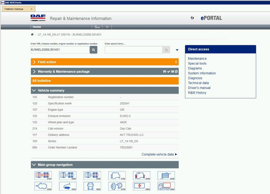The width and height of the screenshot is (270, 194).
Task: Switch to the Главная страница tab
Action: [x=14, y=9]
